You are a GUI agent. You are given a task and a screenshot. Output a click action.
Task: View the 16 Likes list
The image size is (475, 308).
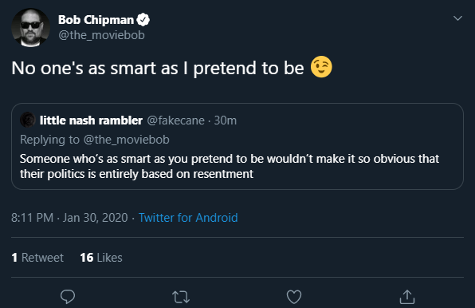click(x=101, y=258)
